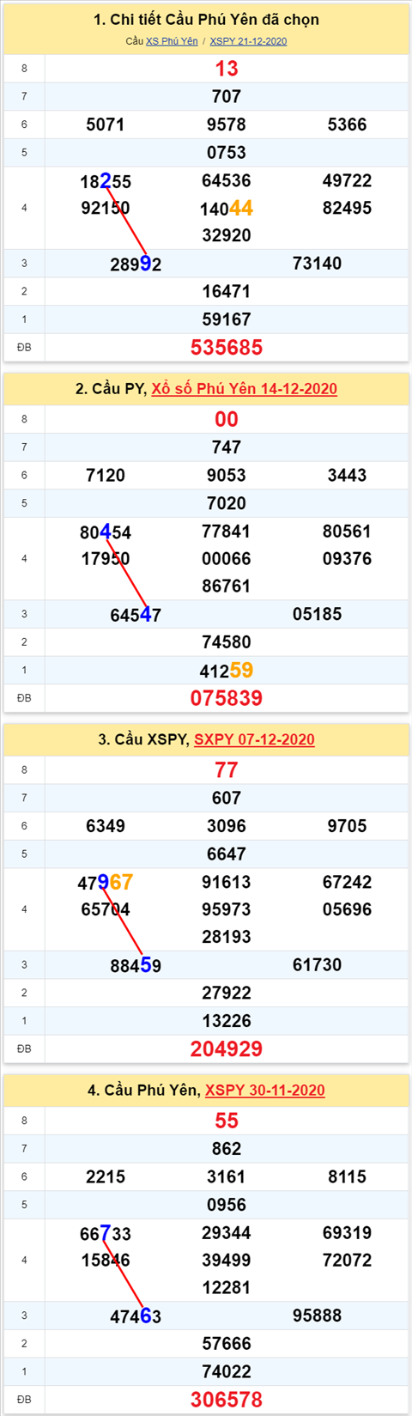Click the number 66733
This screenshot has height=1416, width=412.
[106, 1233]
